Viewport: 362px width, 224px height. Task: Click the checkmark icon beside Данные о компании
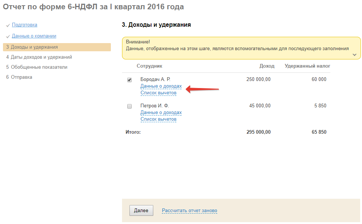tap(8, 36)
